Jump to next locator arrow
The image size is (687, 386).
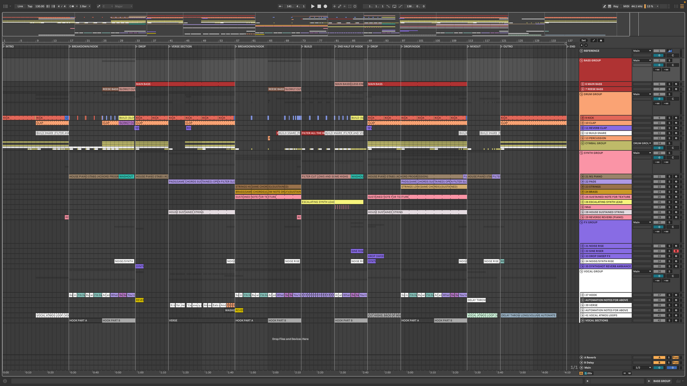(x=586, y=45)
